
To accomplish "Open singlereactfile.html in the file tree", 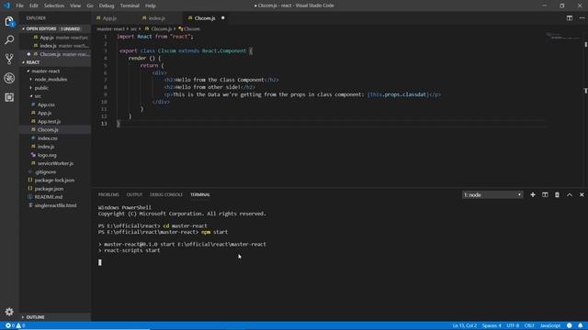I will pos(55,205).
